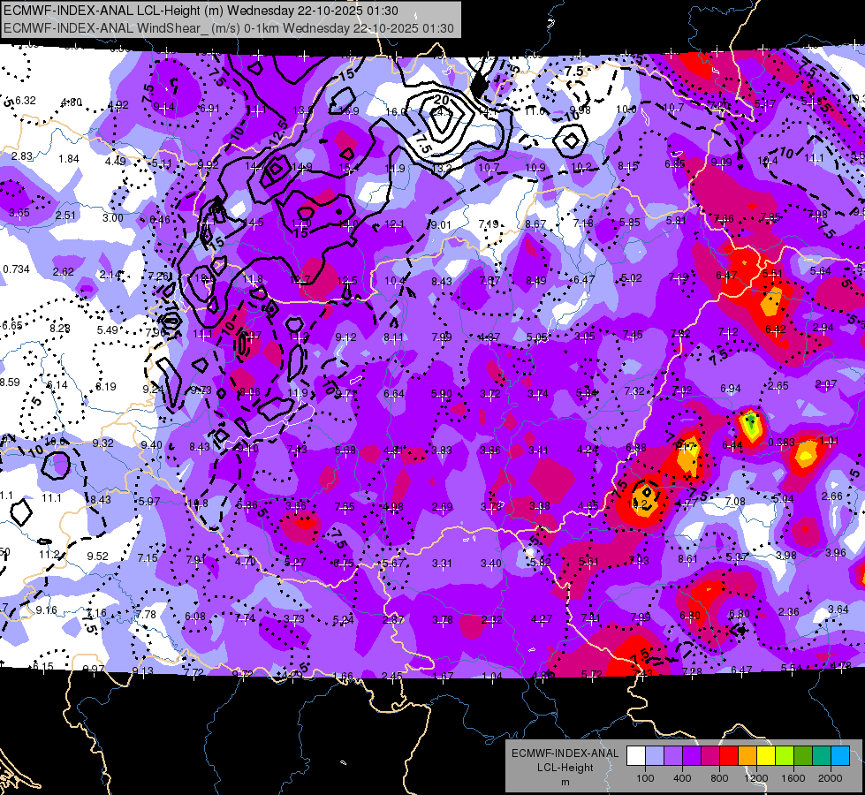Click the orange legend swatch
Image resolution: width=865 pixels, height=795 pixels.
747,755
